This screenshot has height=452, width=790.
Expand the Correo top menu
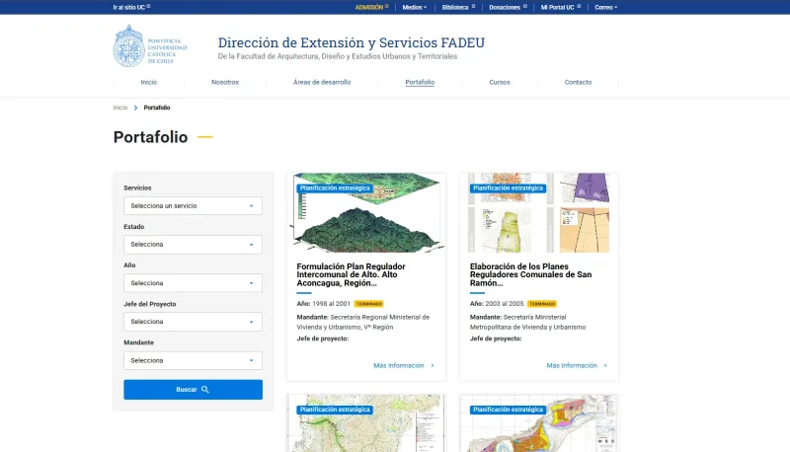[x=605, y=8]
